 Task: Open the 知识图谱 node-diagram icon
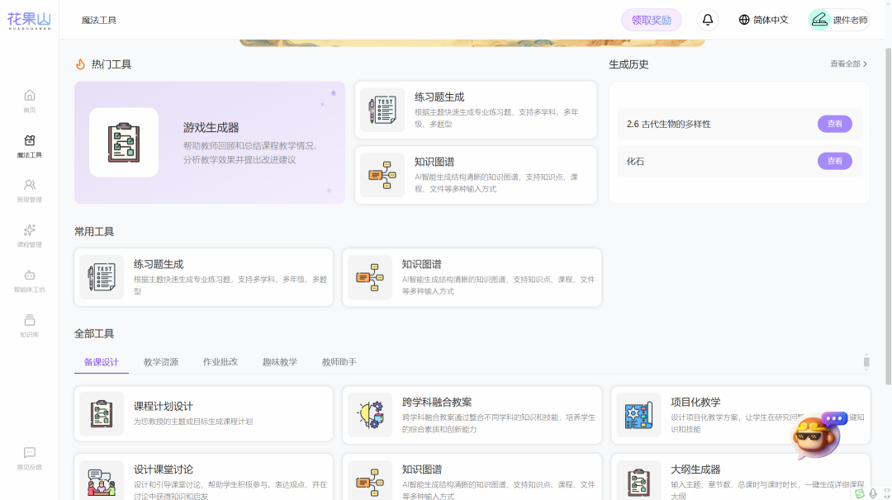pyautogui.click(x=382, y=175)
